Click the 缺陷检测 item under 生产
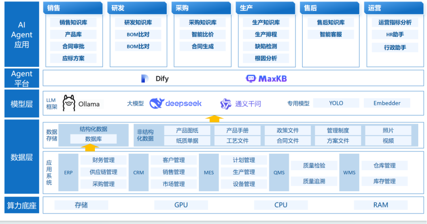Screen dimensions: 427x224 [x=266, y=47]
